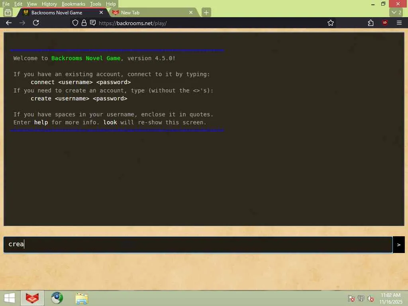This screenshot has width=408, height=306.
Task: Minimize the browser window
Action: point(373,4)
